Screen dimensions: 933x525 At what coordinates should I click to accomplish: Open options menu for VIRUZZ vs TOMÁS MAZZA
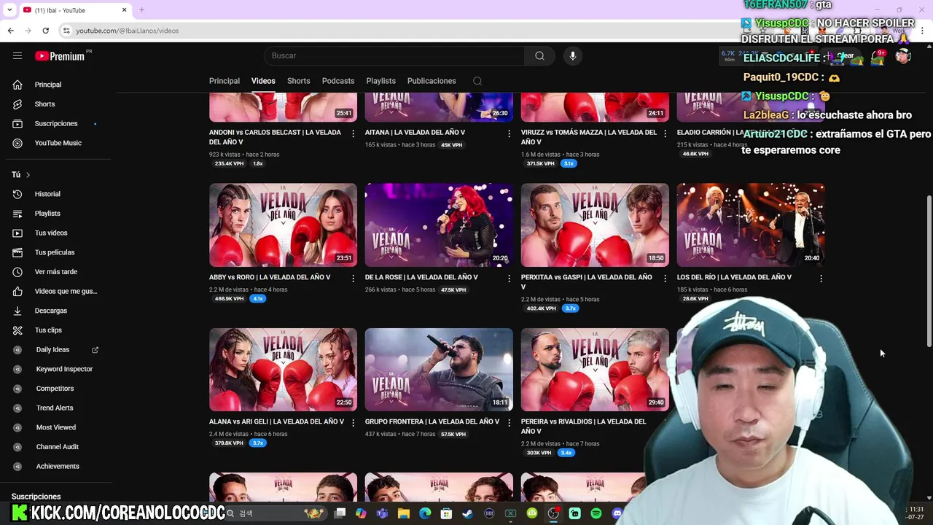(x=665, y=133)
